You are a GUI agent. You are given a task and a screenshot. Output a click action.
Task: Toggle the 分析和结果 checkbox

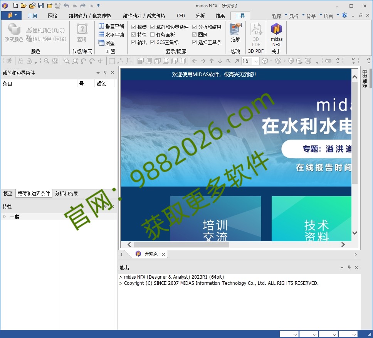(194, 27)
